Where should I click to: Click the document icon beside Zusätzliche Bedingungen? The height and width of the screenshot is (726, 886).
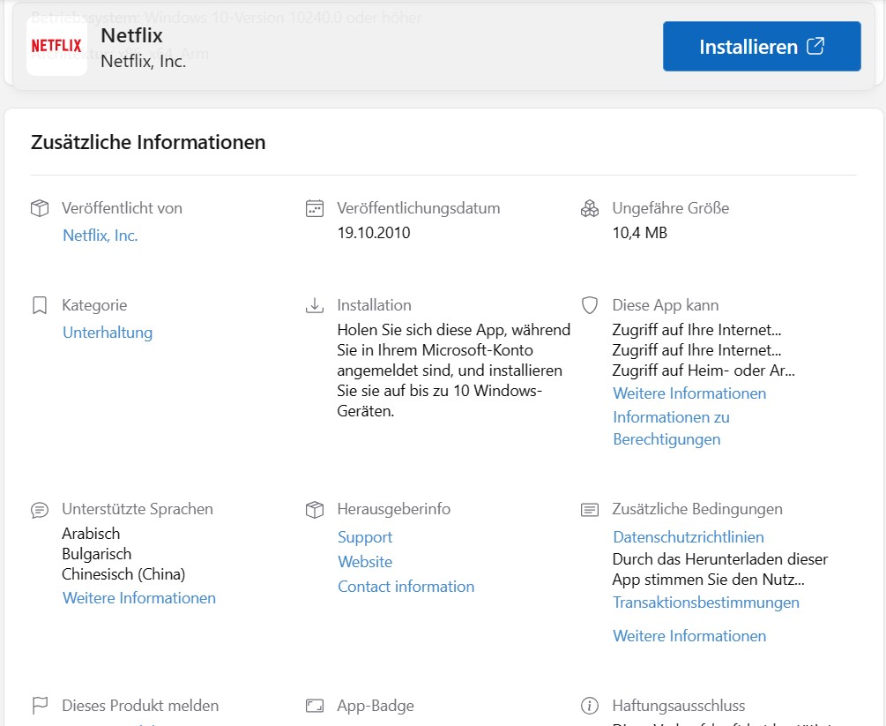point(590,510)
